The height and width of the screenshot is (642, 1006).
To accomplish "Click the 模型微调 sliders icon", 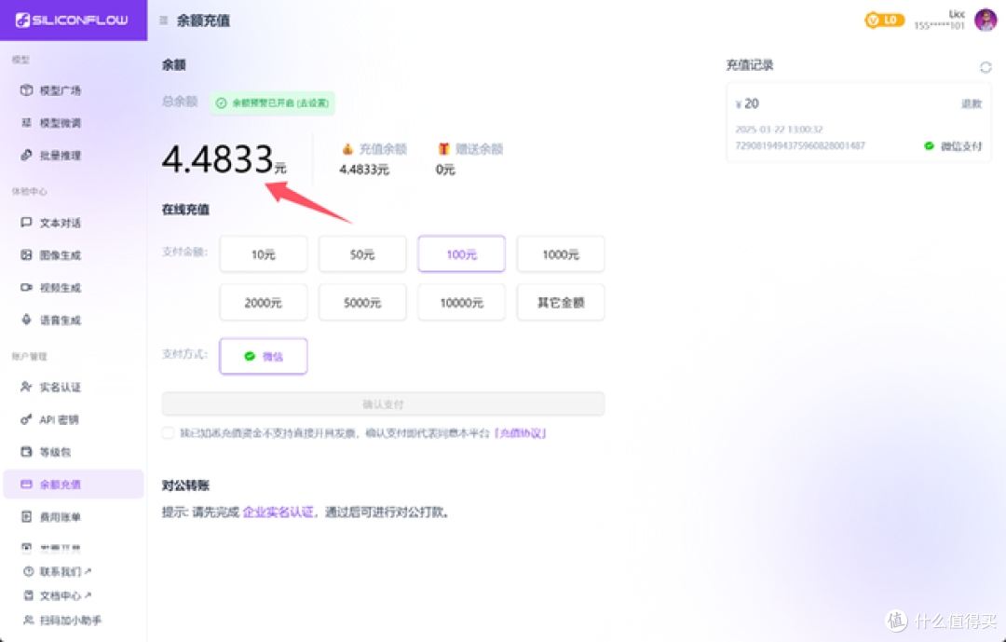I will tap(26, 122).
